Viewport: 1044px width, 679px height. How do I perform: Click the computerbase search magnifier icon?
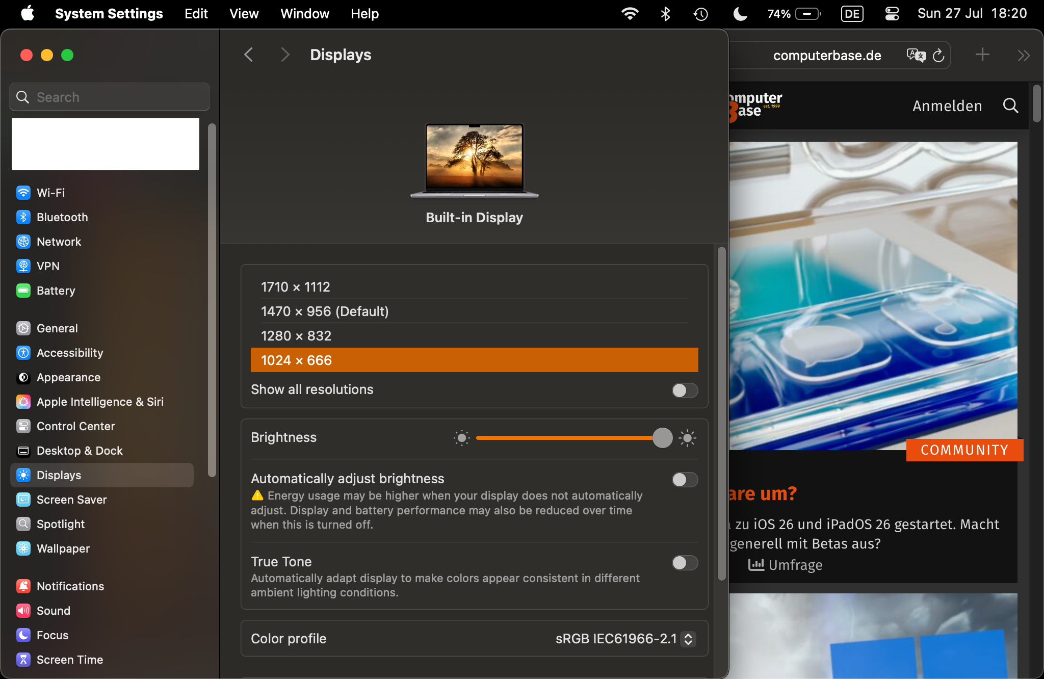coord(1010,106)
